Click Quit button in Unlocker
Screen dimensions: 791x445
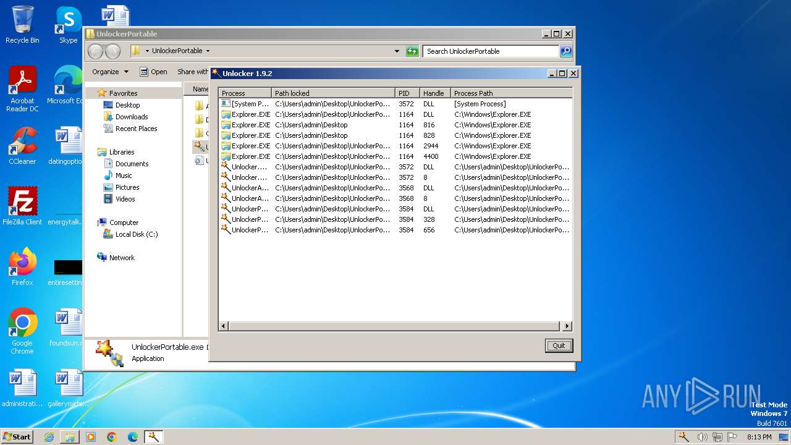coord(559,345)
